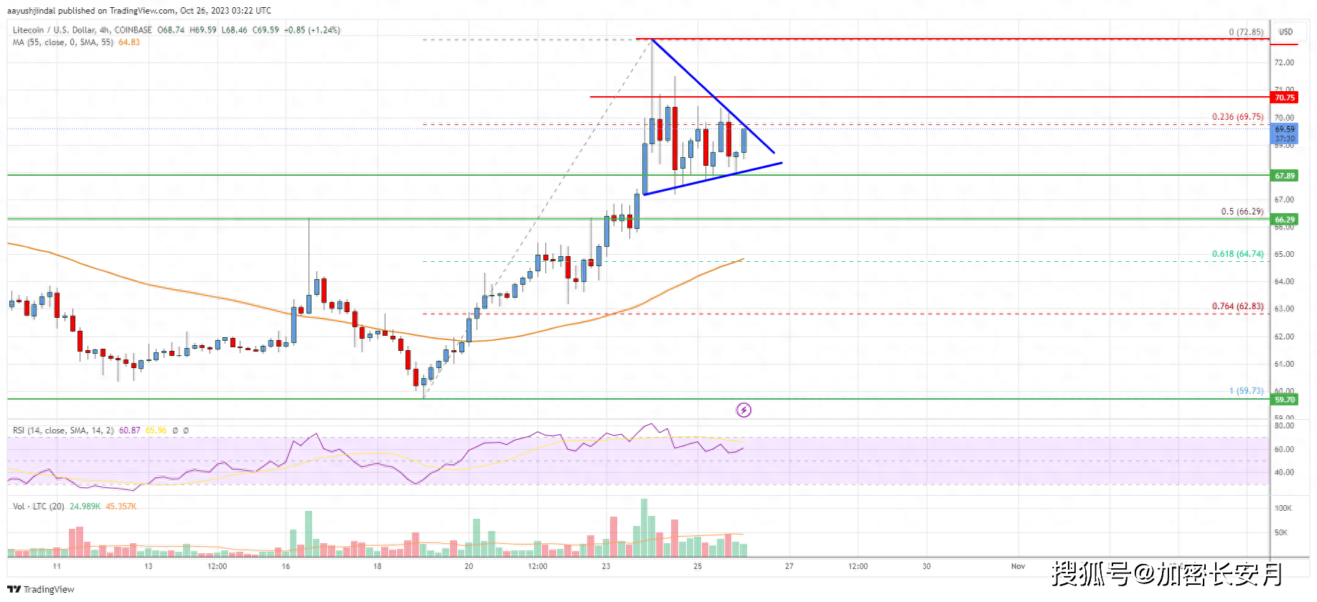Click the green 59.70 price label

1284,400
